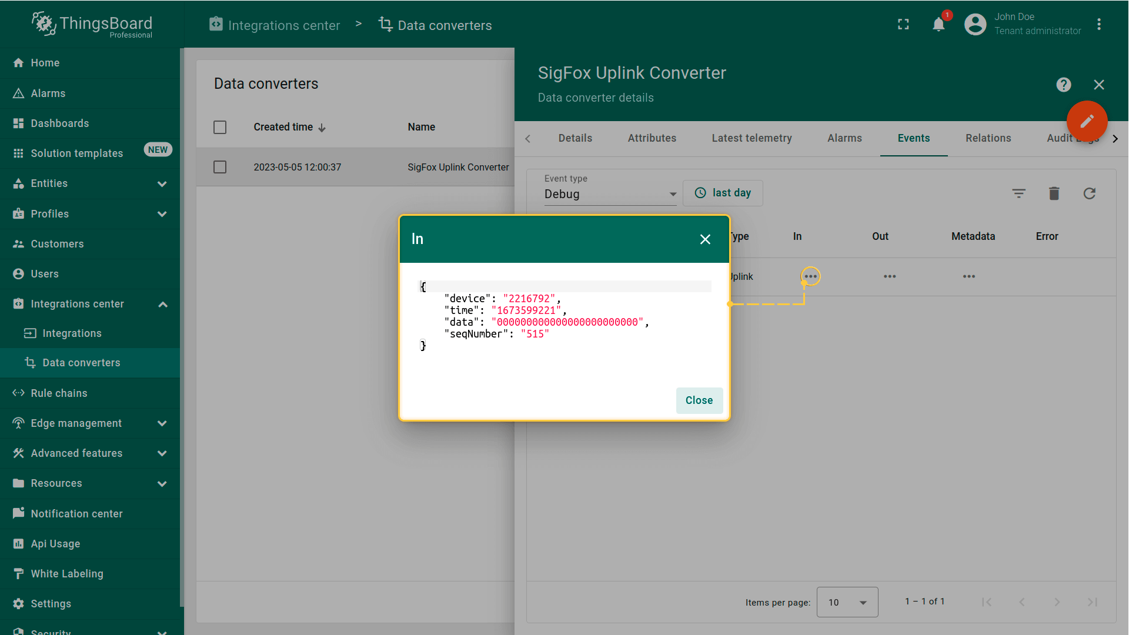1129x635 pixels.
Task: Open the Rule chains menu item
Action: [59, 393]
